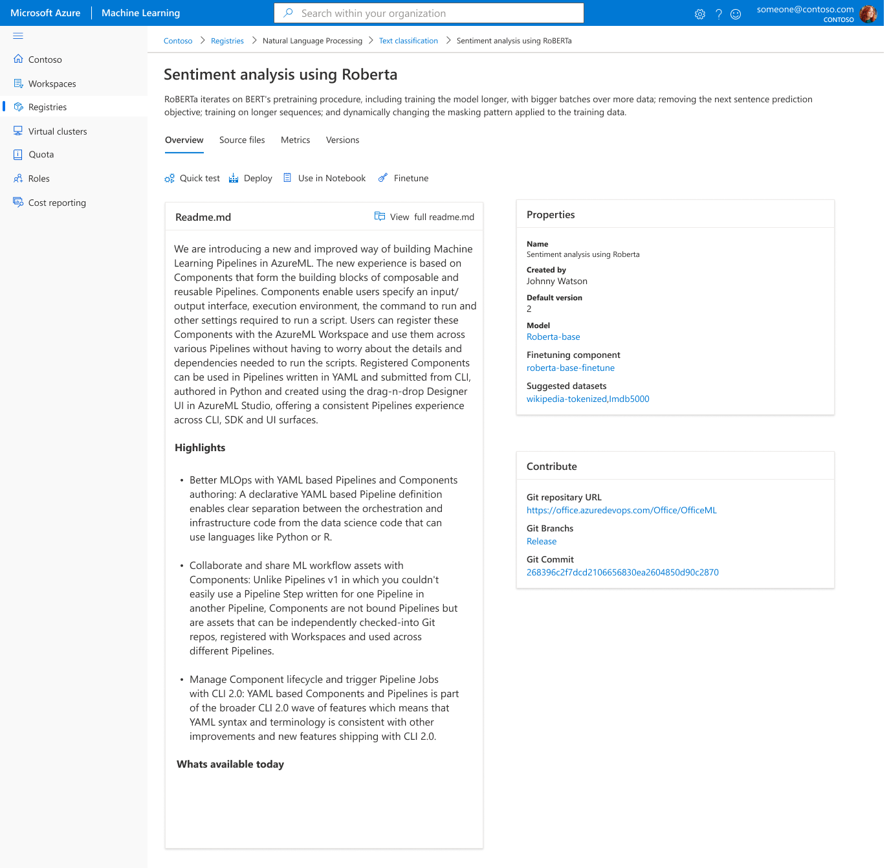Image resolution: width=889 pixels, height=868 pixels.
Task: Click the user profile avatar
Action: [x=868, y=14]
